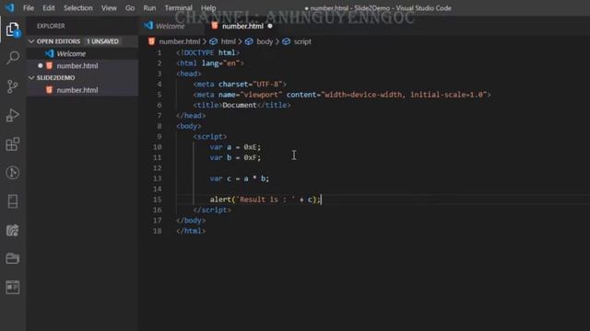Screen dimensions: 590x331
Task: Click the '1 UNSAVED' badge
Action: 102,41
